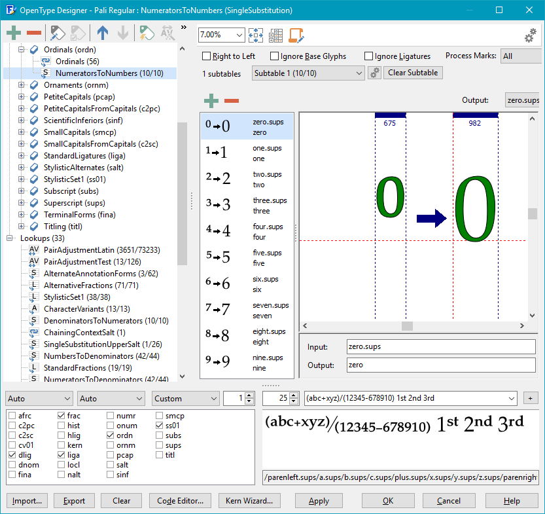Click the edit tag icon in left toolbar
Viewport: 545px width, 514px height.
pyautogui.click(x=58, y=33)
